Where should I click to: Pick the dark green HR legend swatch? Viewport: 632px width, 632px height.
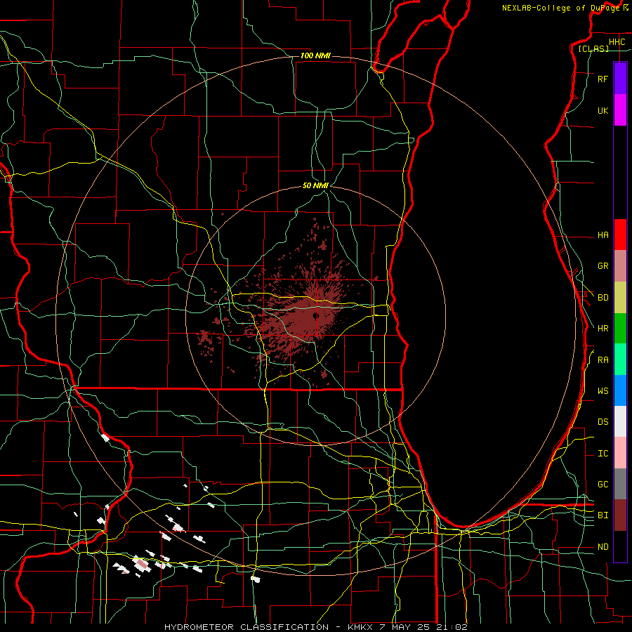coord(620,329)
